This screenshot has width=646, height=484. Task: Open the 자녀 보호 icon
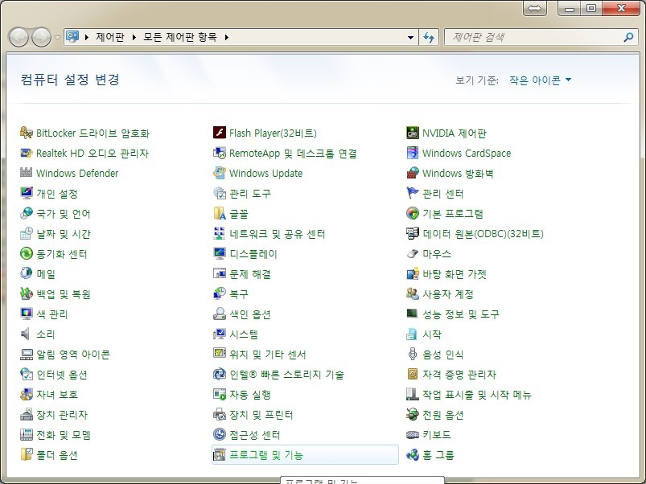pyautogui.click(x=27, y=394)
